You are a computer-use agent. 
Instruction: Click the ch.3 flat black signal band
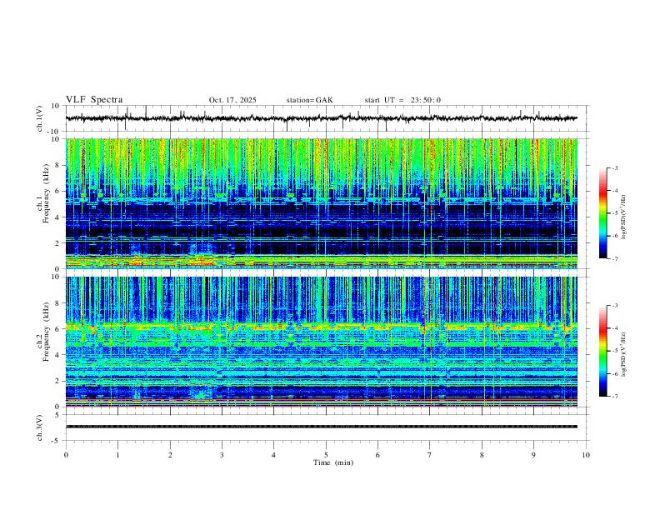[x=321, y=427]
